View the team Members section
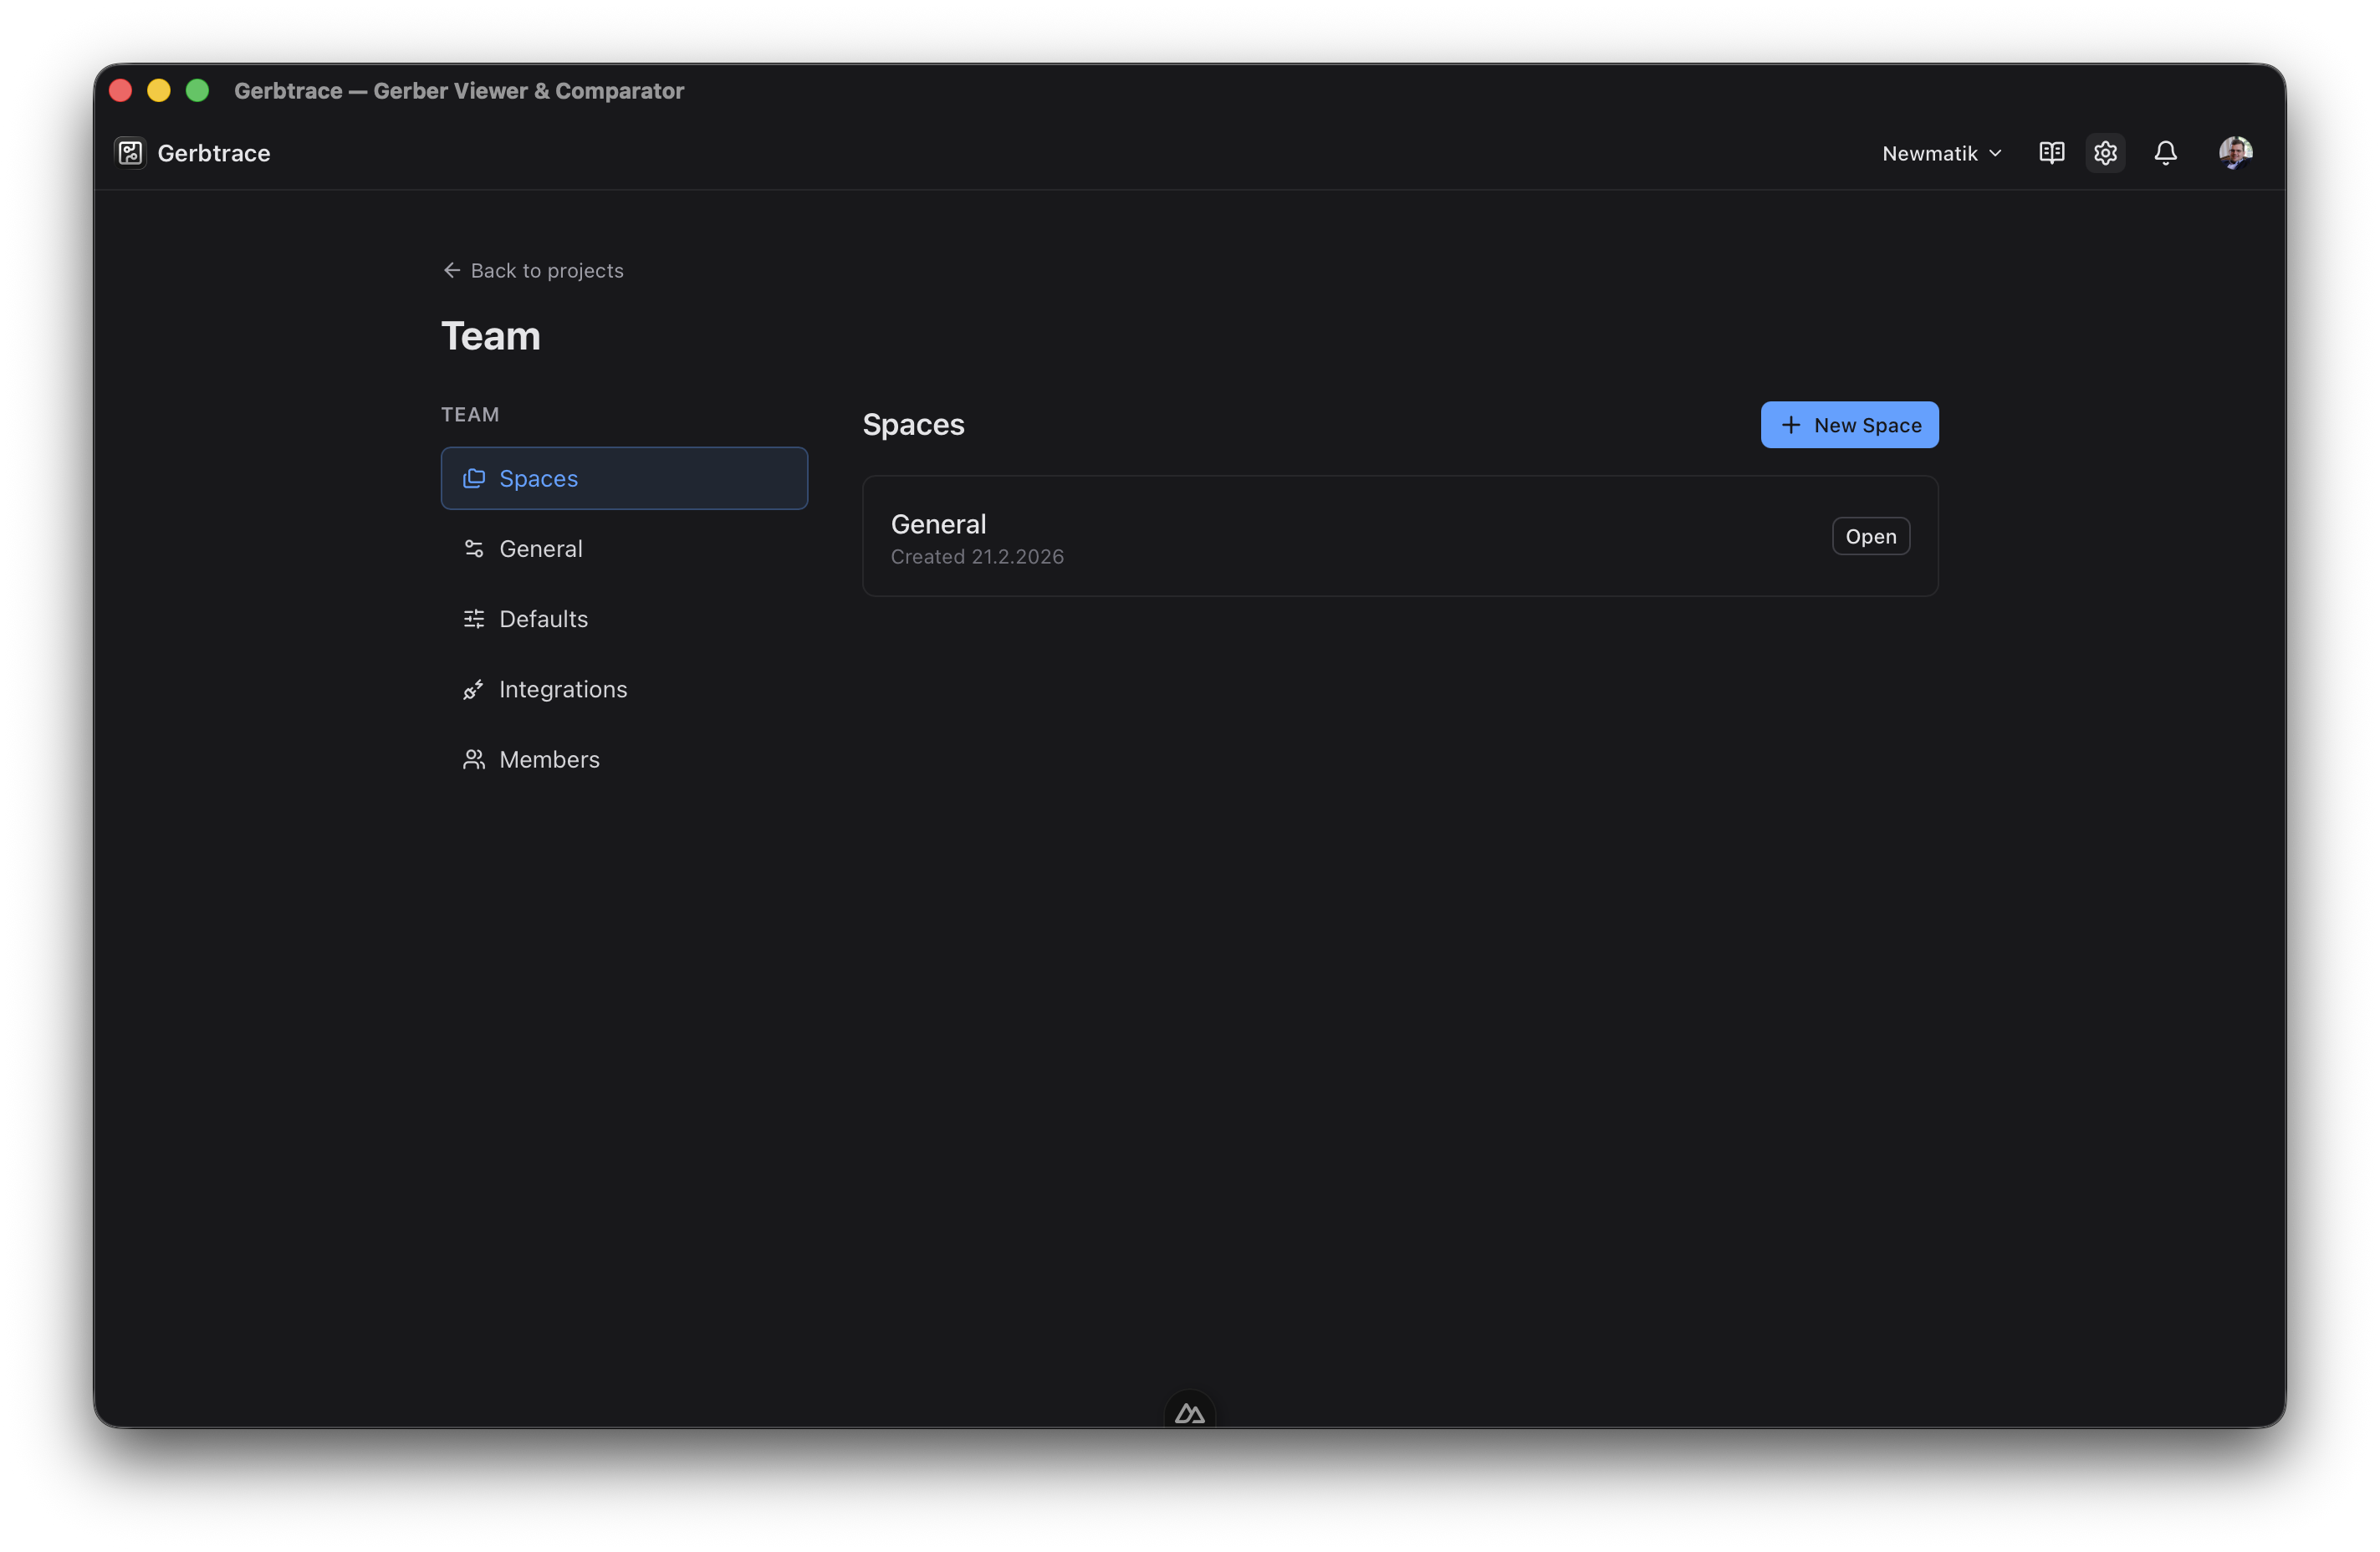This screenshot has width=2380, height=1552. coord(624,759)
